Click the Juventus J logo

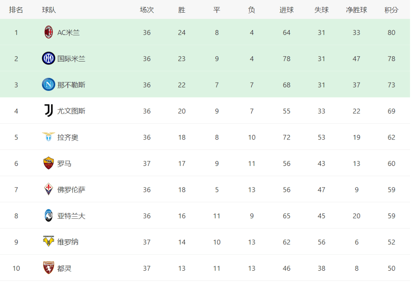point(49,110)
